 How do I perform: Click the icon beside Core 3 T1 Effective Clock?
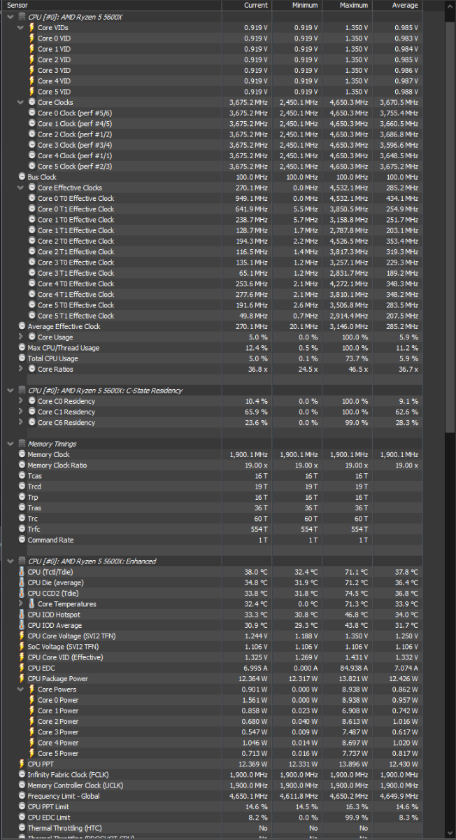tap(31, 273)
